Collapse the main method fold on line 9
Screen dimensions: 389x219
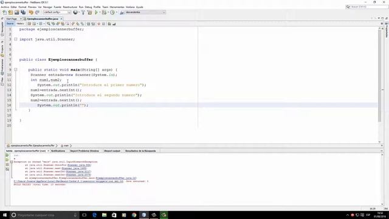(16, 70)
